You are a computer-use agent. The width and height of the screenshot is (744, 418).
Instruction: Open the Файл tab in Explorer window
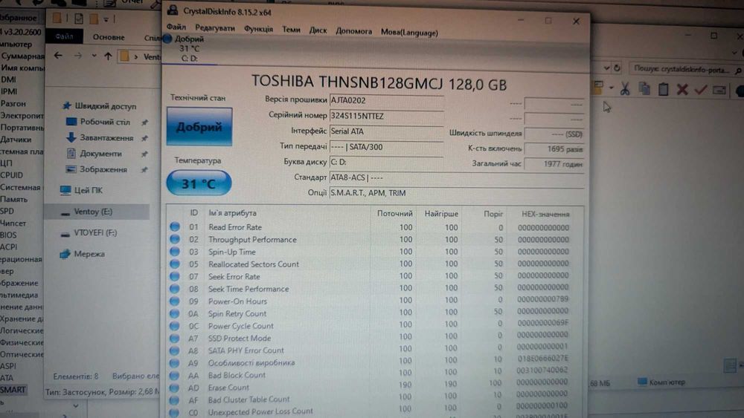(x=64, y=36)
